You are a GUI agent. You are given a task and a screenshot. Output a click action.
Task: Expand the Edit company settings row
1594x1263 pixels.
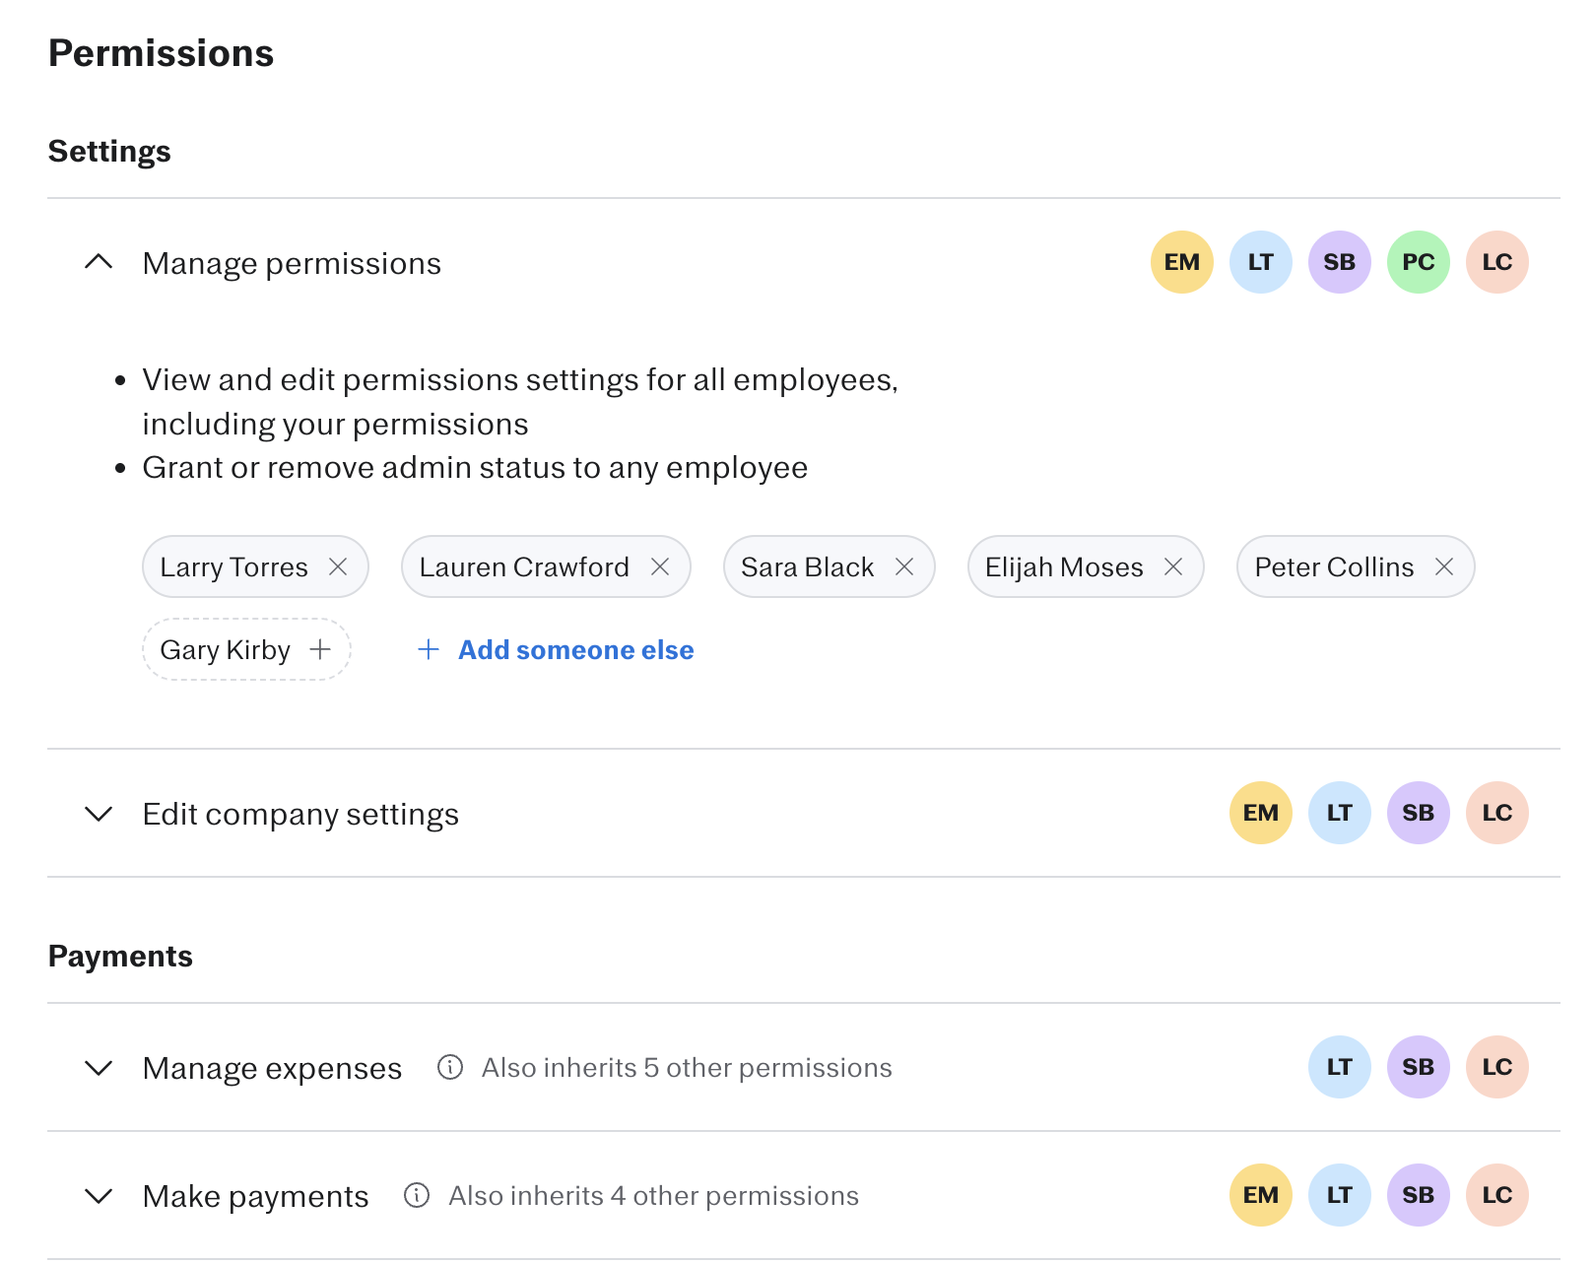click(99, 814)
